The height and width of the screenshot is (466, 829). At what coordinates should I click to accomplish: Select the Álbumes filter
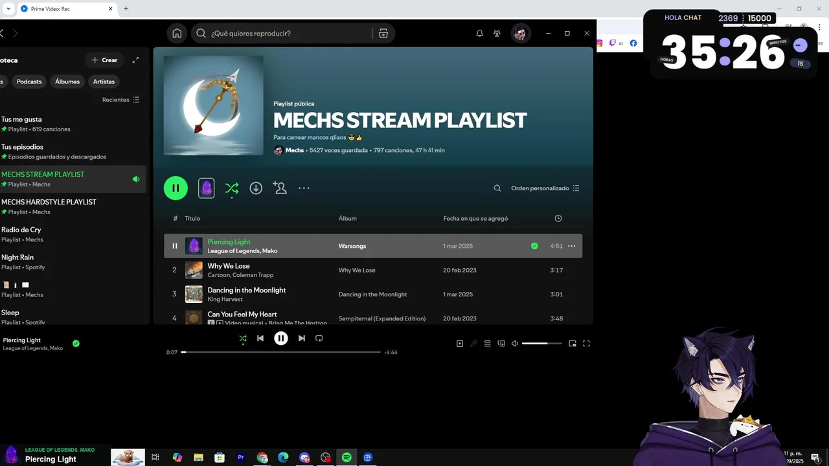pos(67,82)
